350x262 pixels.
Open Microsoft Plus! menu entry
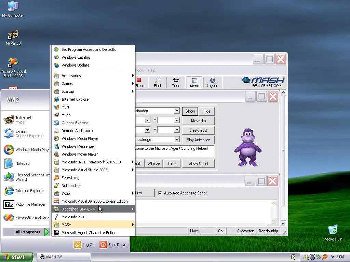(94, 217)
